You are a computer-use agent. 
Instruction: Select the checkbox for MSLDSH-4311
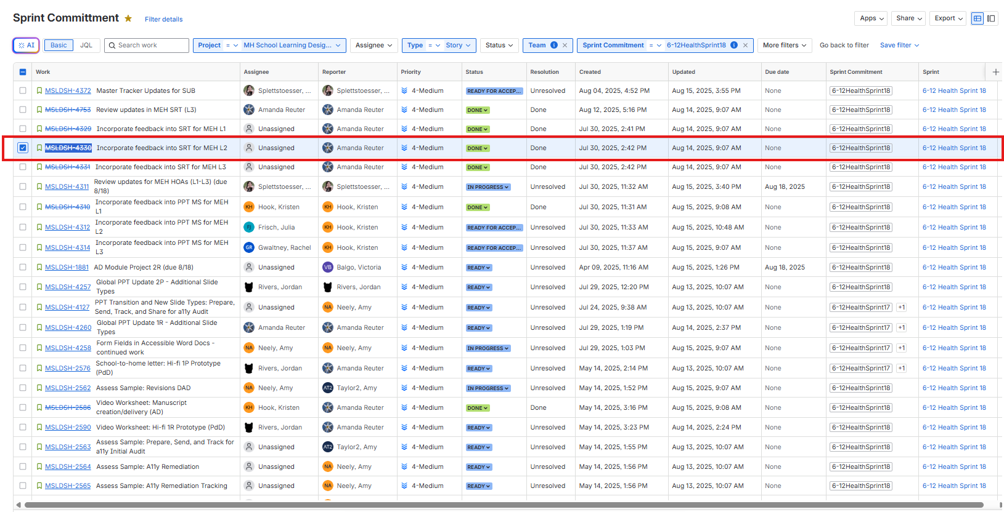click(23, 186)
